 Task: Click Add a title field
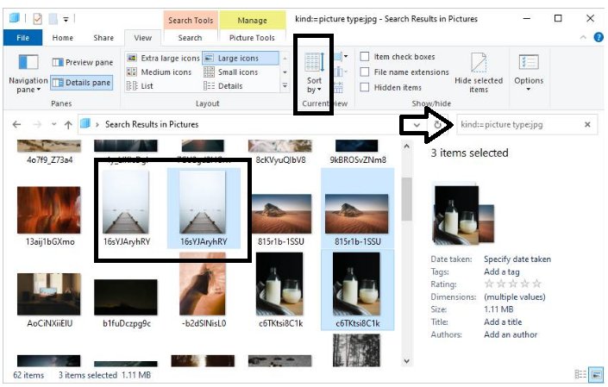[503, 321]
